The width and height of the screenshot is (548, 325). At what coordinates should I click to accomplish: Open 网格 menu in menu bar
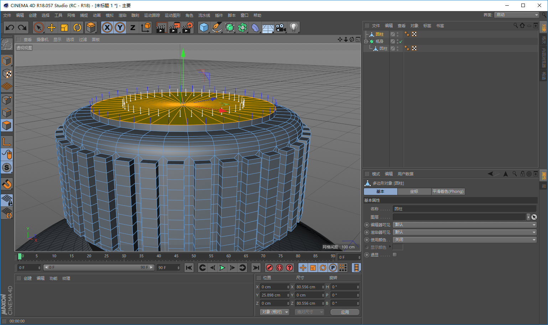click(x=71, y=15)
